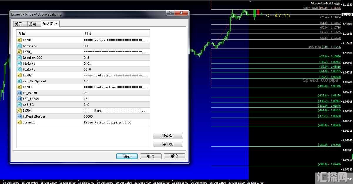Cancel the dialog using 取消
The height and width of the screenshot is (184, 353).
pyautogui.click(x=151, y=156)
